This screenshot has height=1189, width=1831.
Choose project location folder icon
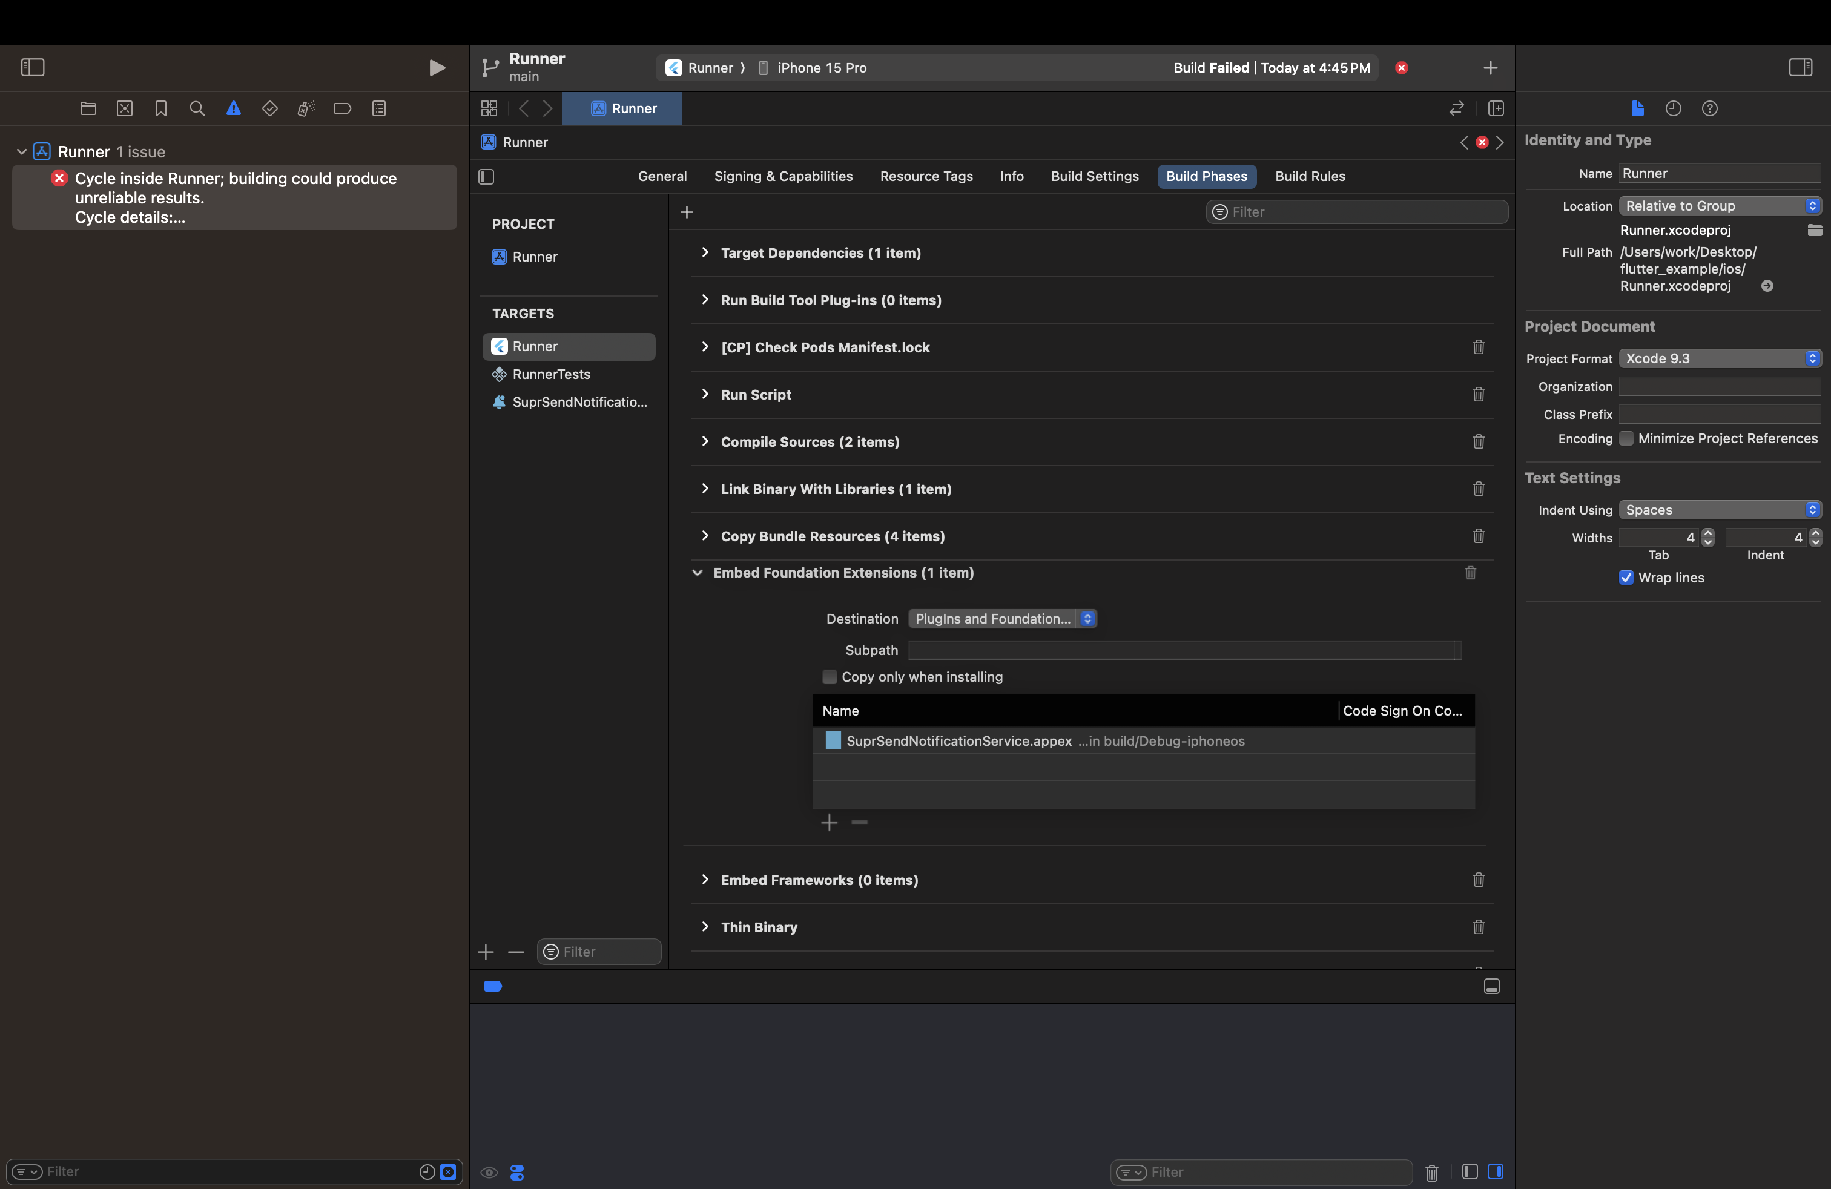(1814, 230)
